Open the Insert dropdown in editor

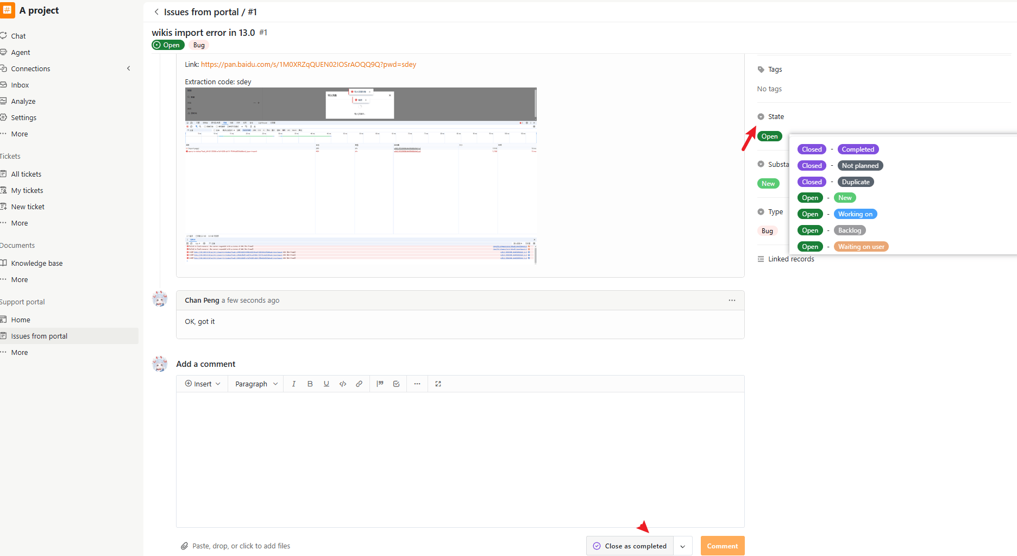click(x=203, y=384)
